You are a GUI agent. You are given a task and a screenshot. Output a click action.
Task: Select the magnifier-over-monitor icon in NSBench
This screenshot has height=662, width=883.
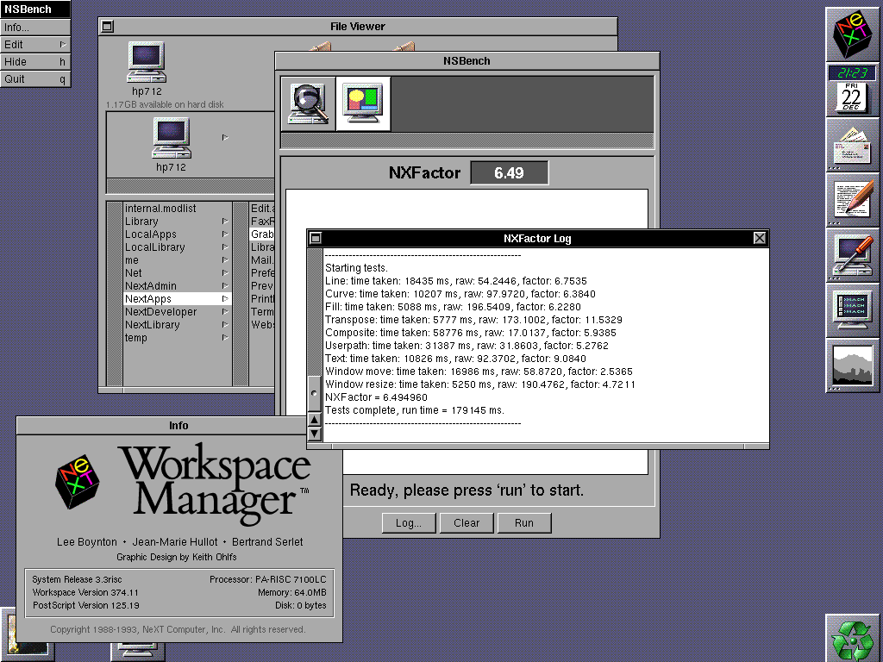pyautogui.click(x=308, y=103)
